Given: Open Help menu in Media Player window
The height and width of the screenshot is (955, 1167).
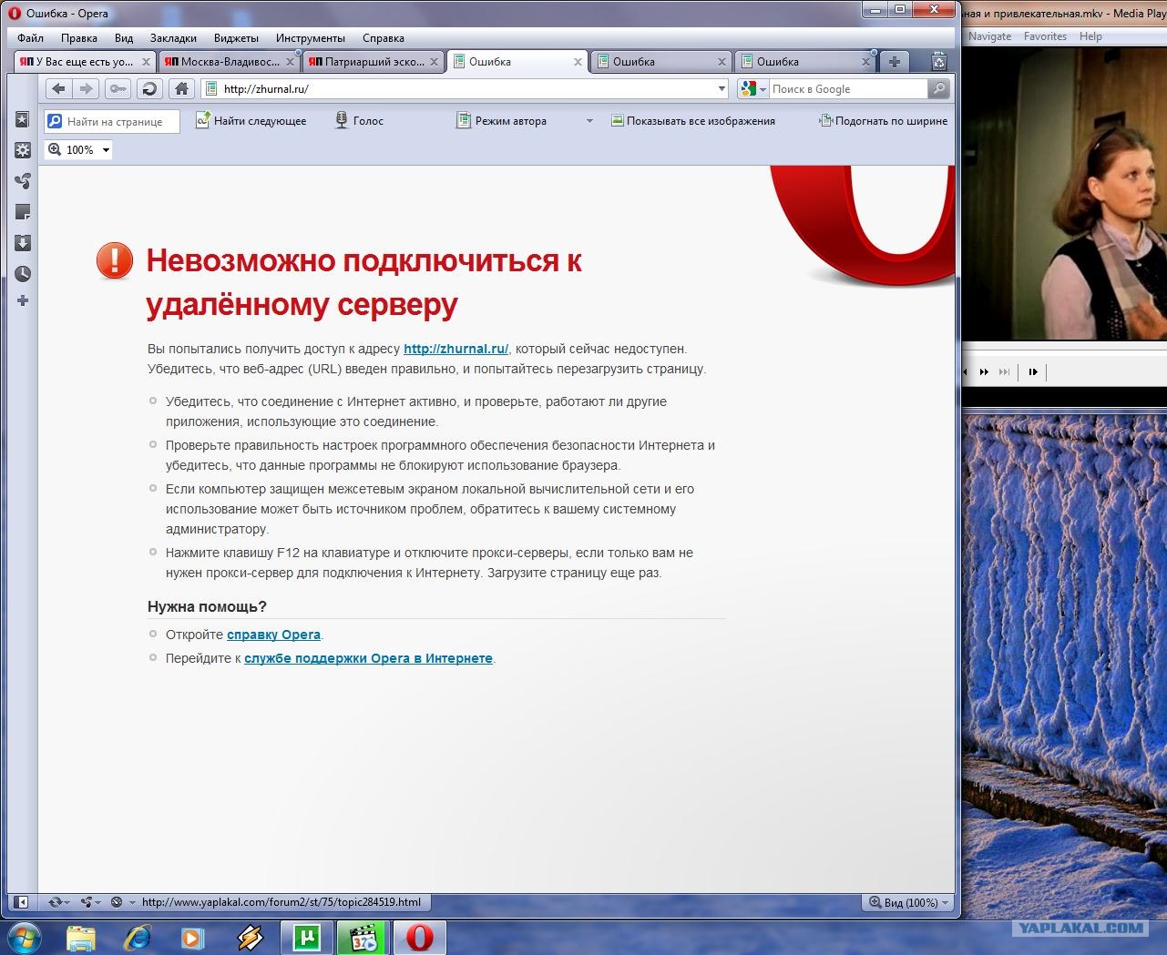Looking at the screenshot, I should click(1090, 36).
